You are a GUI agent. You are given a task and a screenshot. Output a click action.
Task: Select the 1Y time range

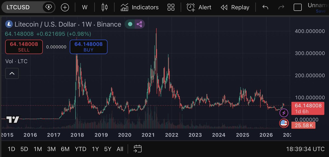click(95, 149)
